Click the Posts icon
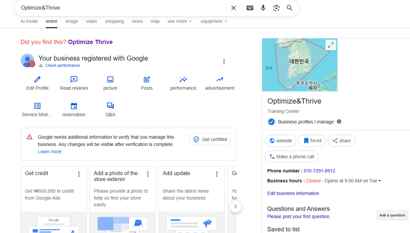Viewport: 410px width, 233px height. (x=147, y=79)
